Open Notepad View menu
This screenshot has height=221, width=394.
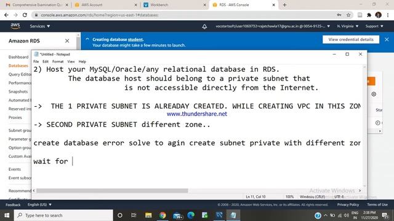(71, 61)
